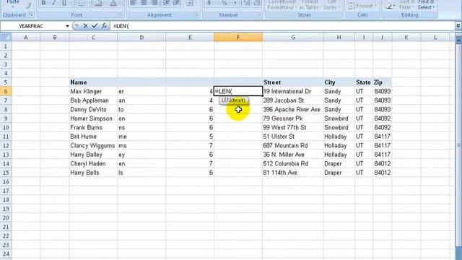Screen dimensions: 462x260
Task: Confirm formula entry with checkmark button
Action: click(95, 26)
